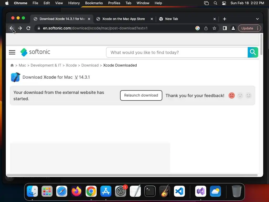Screen dimensions: 269x202
Task: Open the Chrome profile icon
Action: [x=233, y=28]
